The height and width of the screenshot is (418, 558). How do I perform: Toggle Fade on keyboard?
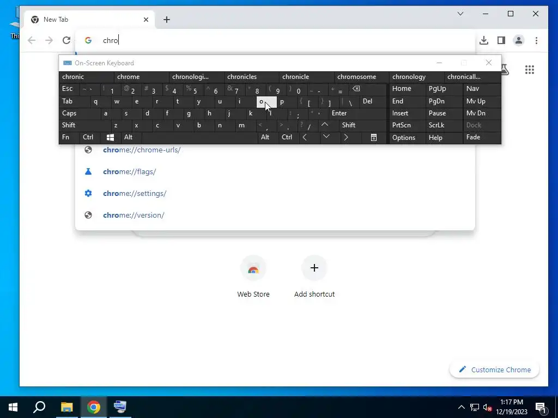[x=482, y=137]
